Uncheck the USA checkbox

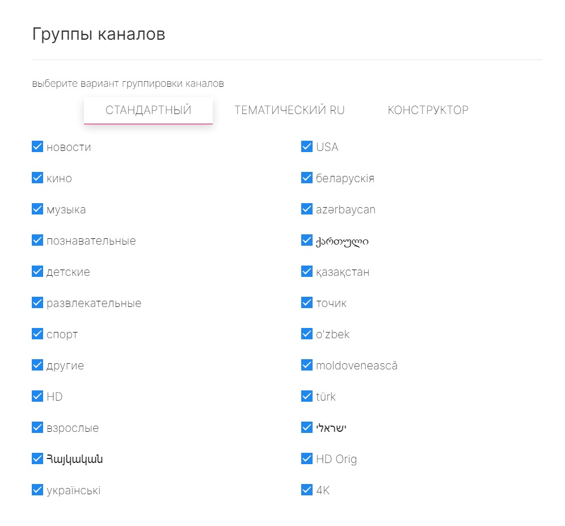click(x=307, y=147)
